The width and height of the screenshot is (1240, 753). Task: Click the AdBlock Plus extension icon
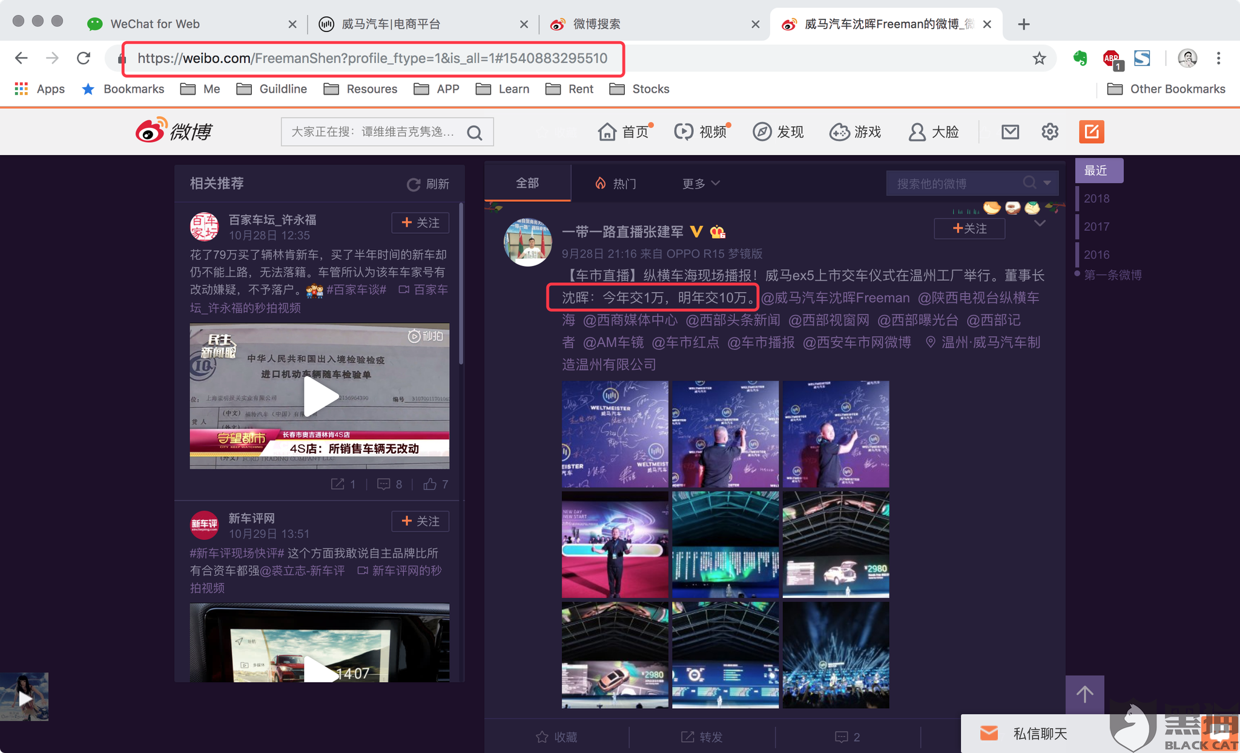tap(1110, 58)
